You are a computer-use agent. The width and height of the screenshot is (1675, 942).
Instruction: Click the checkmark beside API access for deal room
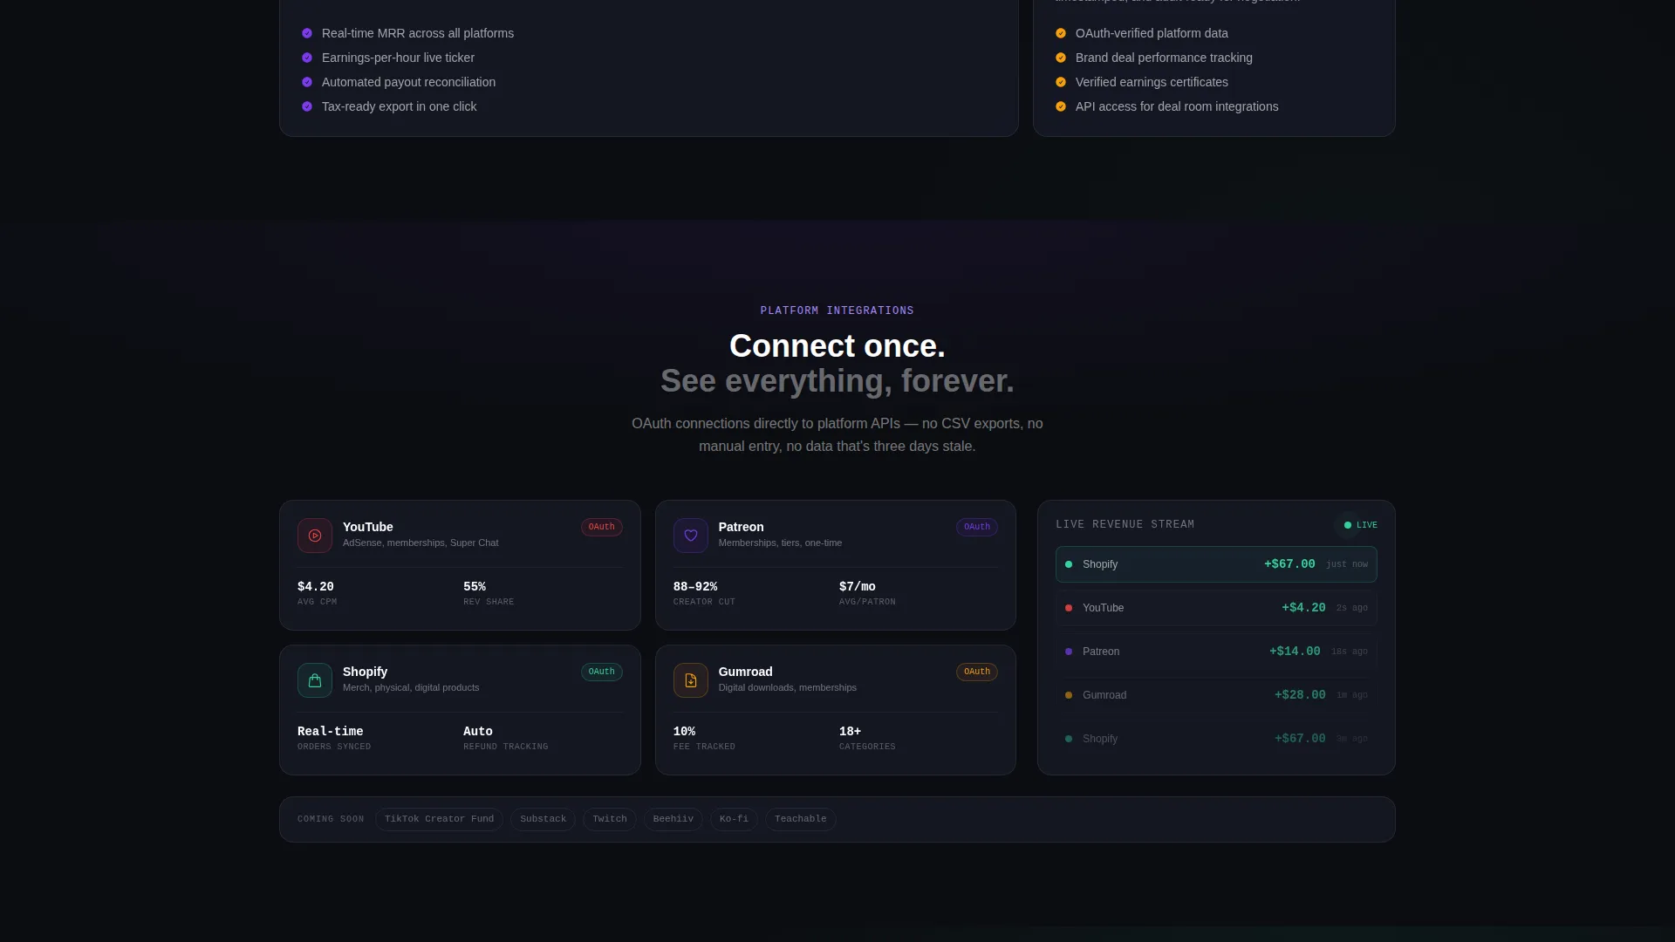pos(1061,106)
